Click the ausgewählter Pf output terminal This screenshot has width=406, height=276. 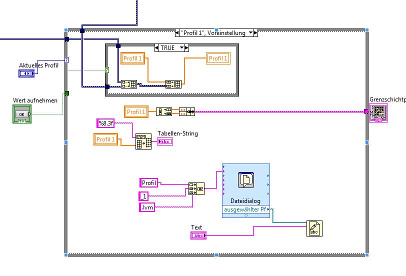click(246, 209)
